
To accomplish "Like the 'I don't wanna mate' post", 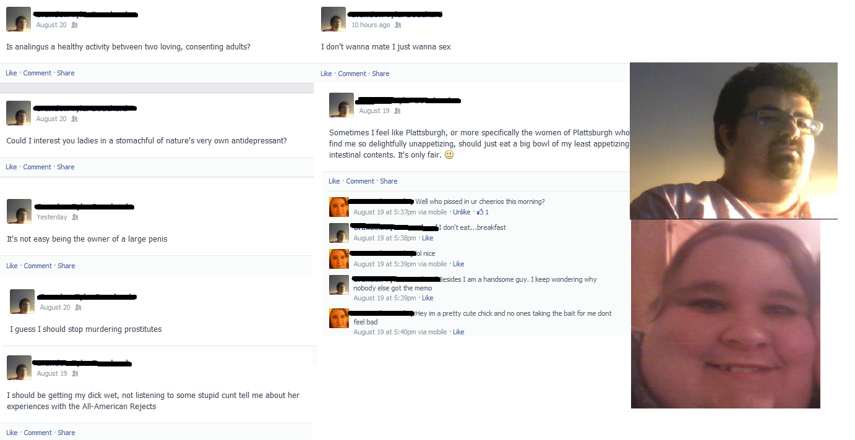I will [x=326, y=74].
